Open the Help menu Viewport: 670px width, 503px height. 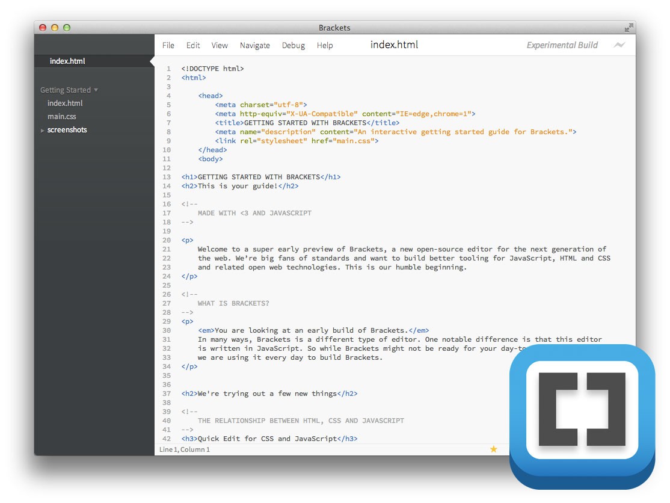325,45
